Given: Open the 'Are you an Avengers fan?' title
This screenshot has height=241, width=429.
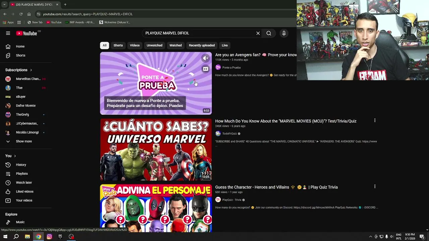Looking at the screenshot, I should [x=256, y=55].
